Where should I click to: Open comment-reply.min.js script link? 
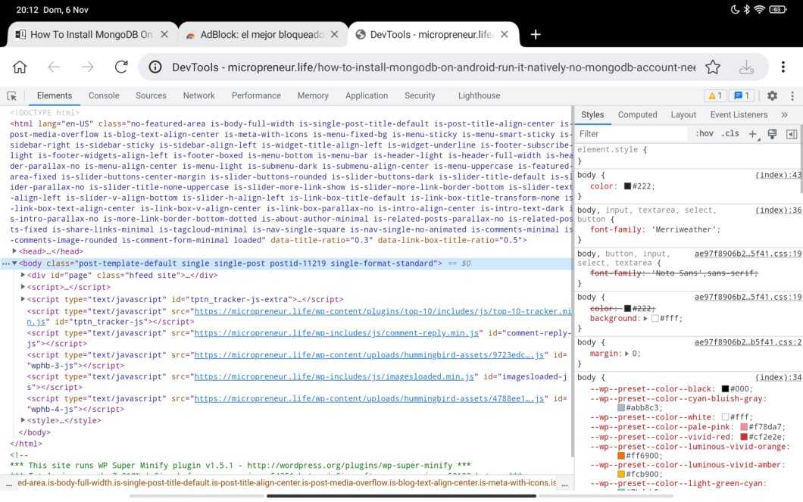click(x=336, y=333)
